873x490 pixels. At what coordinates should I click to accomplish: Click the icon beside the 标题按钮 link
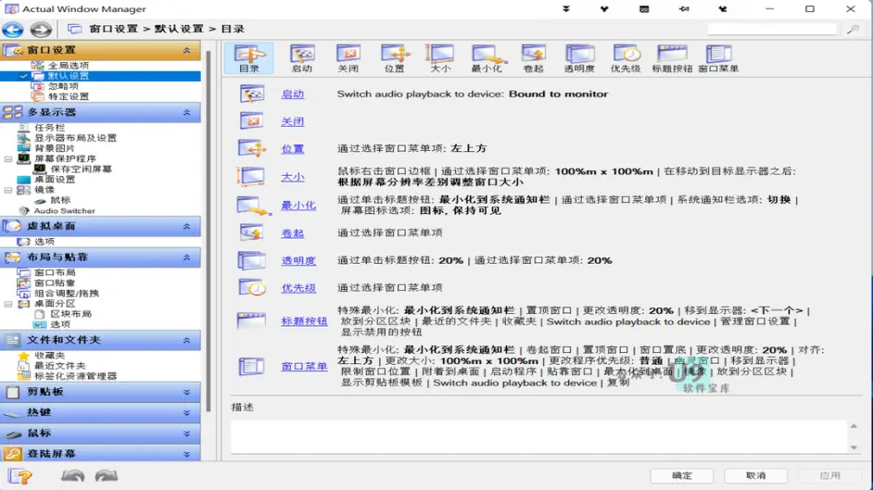click(x=251, y=320)
